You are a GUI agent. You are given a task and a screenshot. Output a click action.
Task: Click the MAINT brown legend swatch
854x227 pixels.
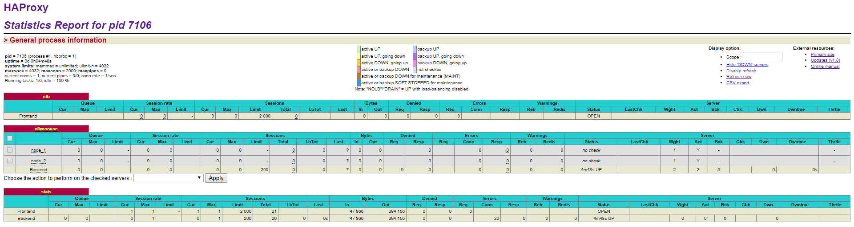click(359, 76)
